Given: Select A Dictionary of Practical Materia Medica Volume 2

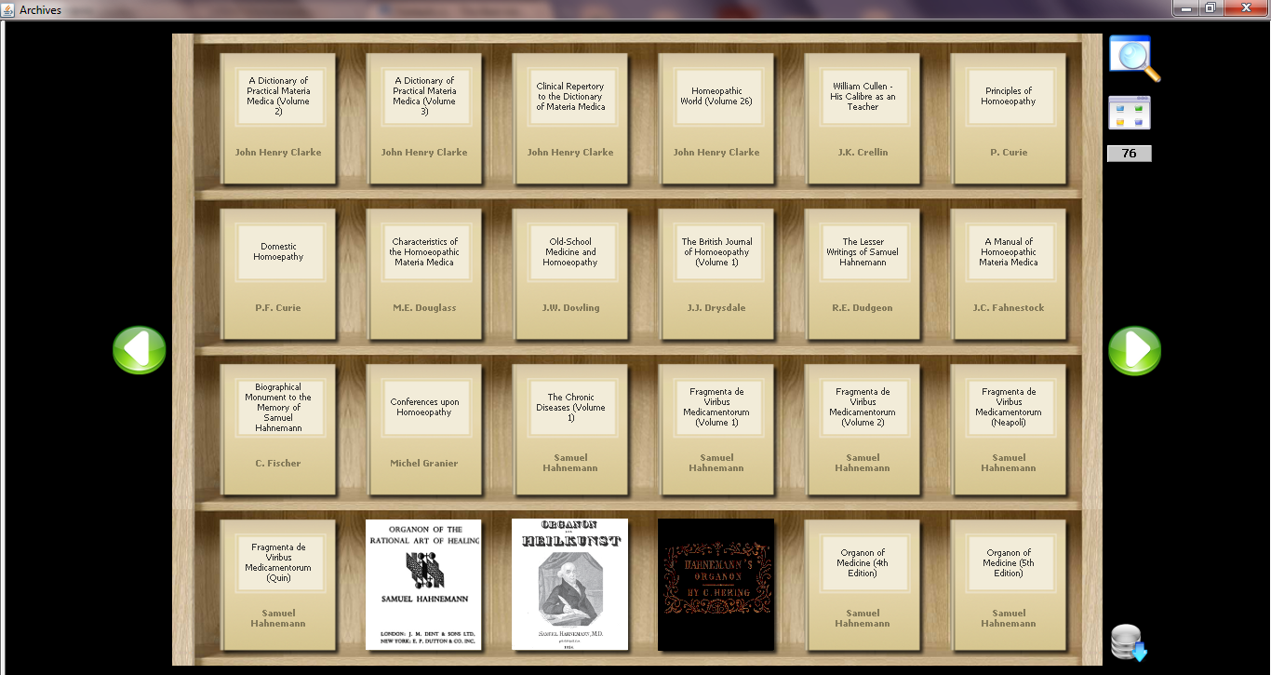Looking at the screenshot, I should pyautogui.click(x=278, y=118).
